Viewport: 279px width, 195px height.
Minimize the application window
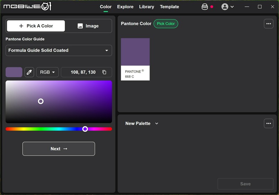pyautogui.click(x=247, y=7)
